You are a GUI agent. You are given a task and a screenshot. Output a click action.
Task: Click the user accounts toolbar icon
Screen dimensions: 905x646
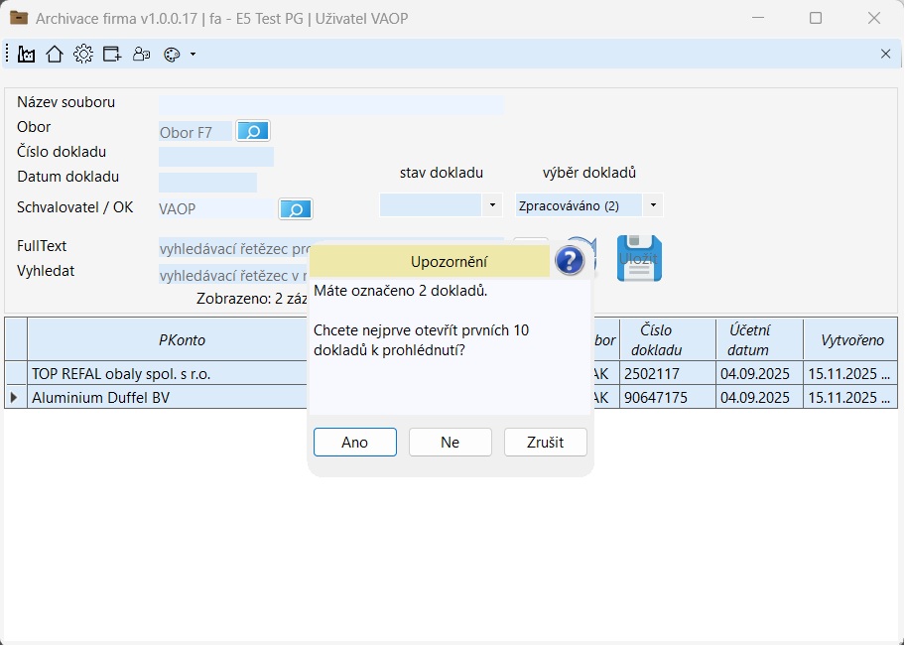[141, 55]
